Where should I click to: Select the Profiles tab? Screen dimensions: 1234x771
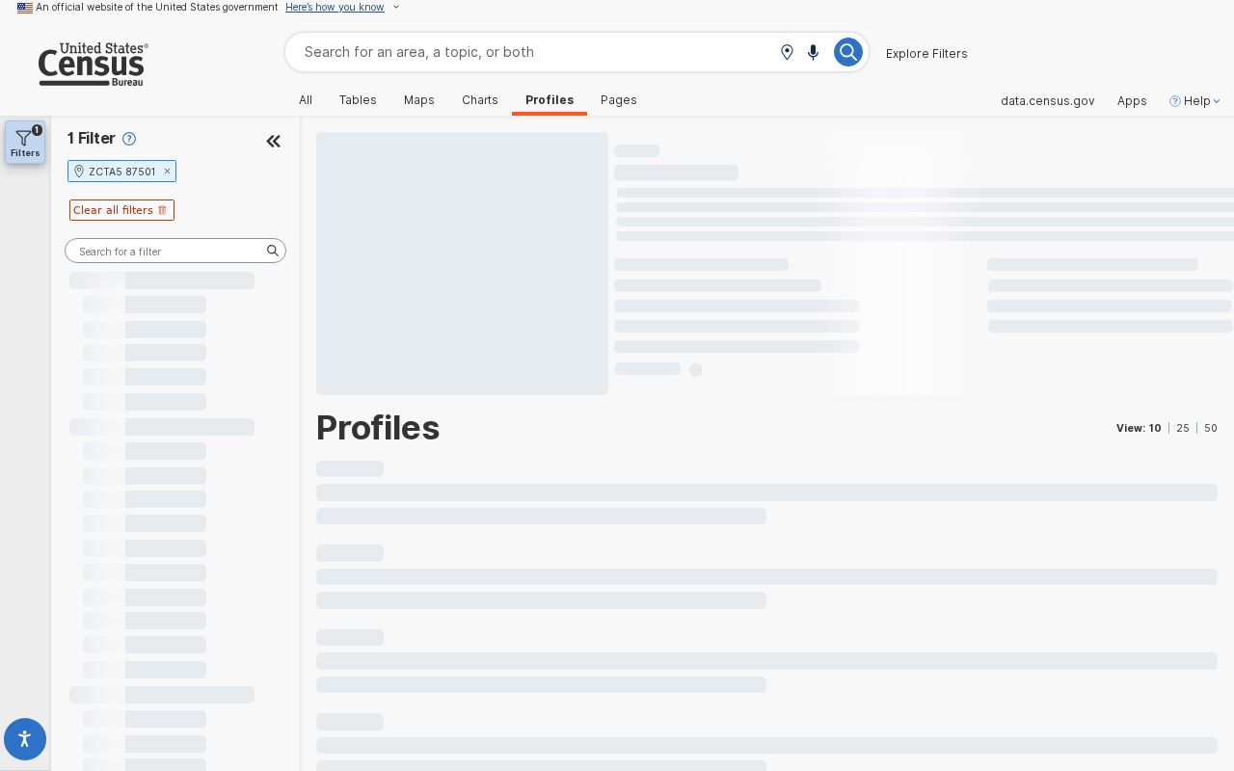(550, 100)
